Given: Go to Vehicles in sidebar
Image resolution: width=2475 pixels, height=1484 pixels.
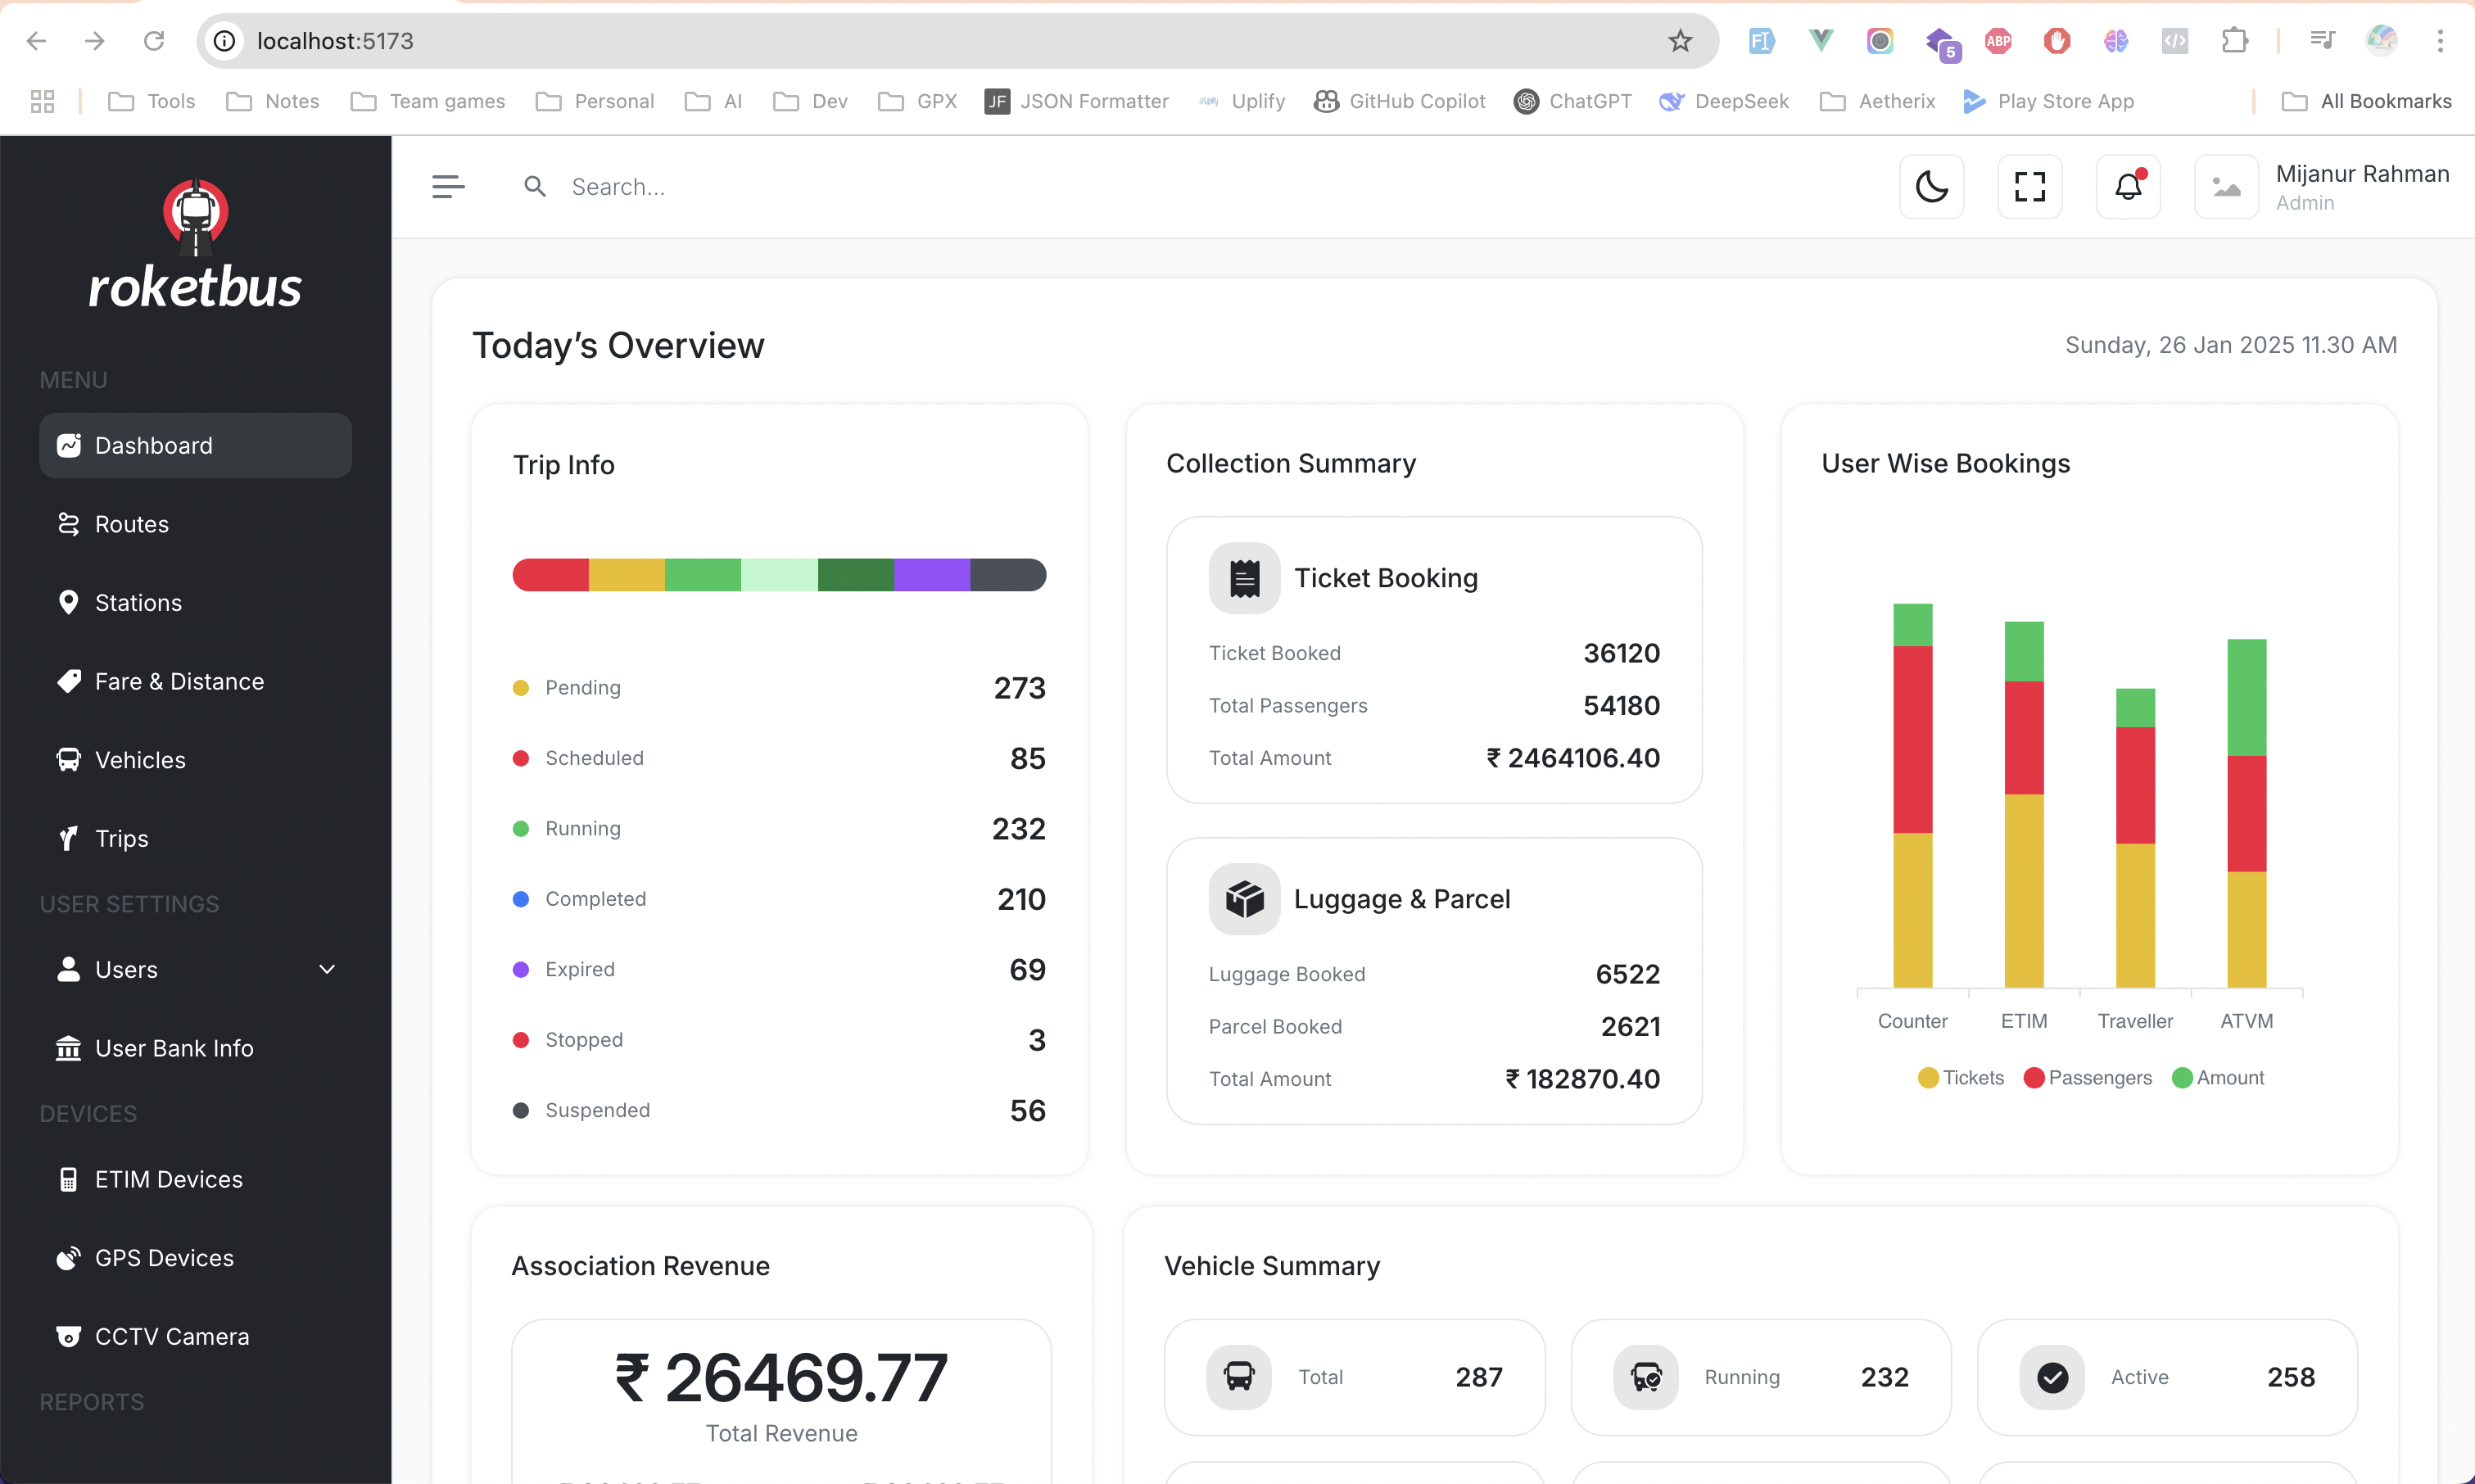Looking at the screenshot, I should (x=140, y=760).
